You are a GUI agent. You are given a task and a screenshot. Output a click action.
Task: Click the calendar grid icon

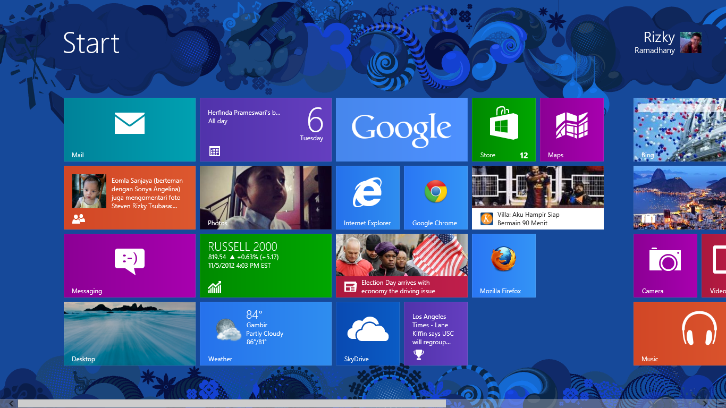(x=214, y=151)
